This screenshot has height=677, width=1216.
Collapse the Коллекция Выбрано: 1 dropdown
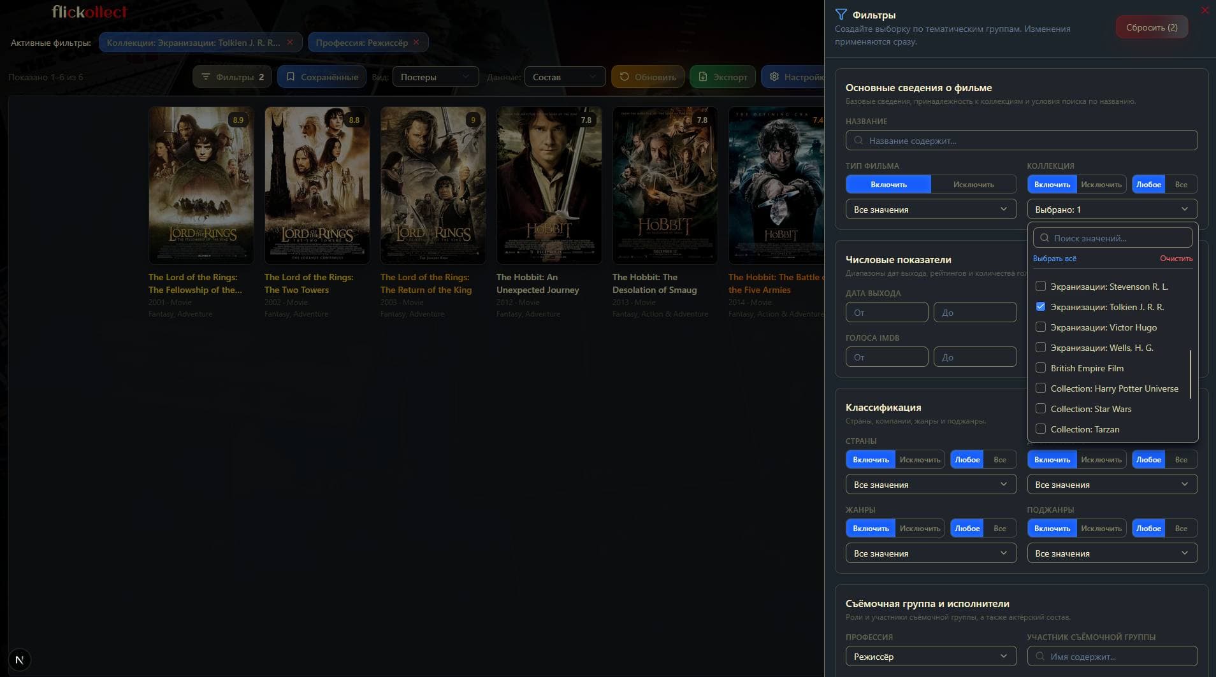click(1112, 210)
